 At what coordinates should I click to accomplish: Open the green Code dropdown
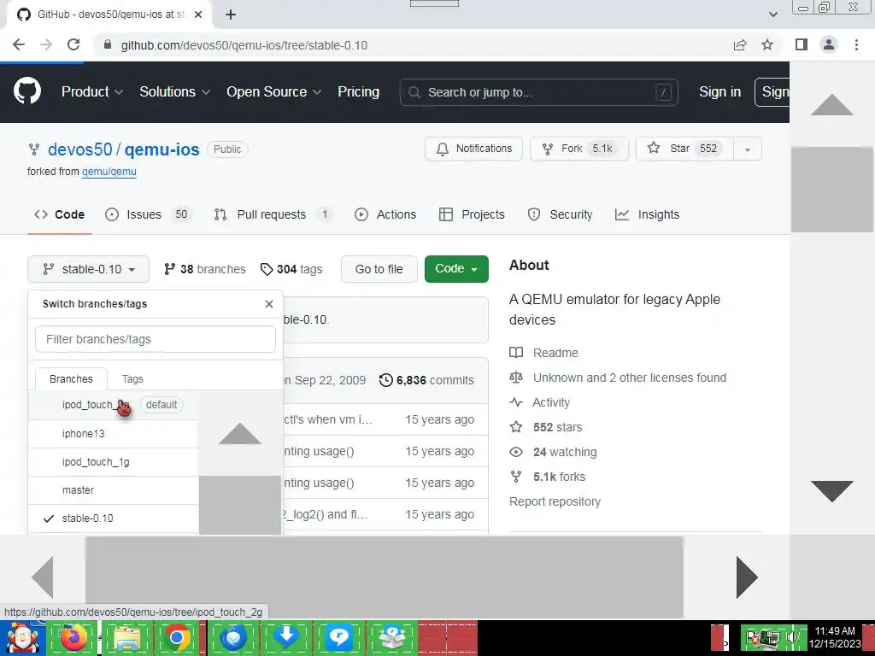click(456, 269)
